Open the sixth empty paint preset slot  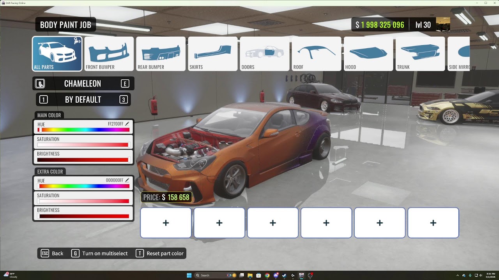coord(433,223)
